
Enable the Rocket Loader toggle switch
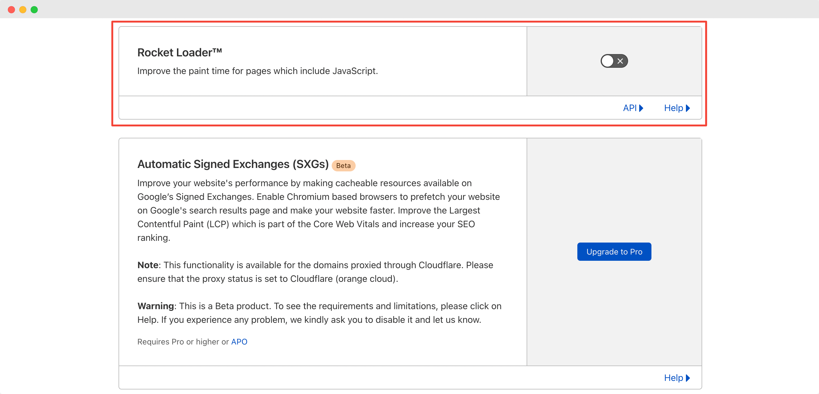614,61
